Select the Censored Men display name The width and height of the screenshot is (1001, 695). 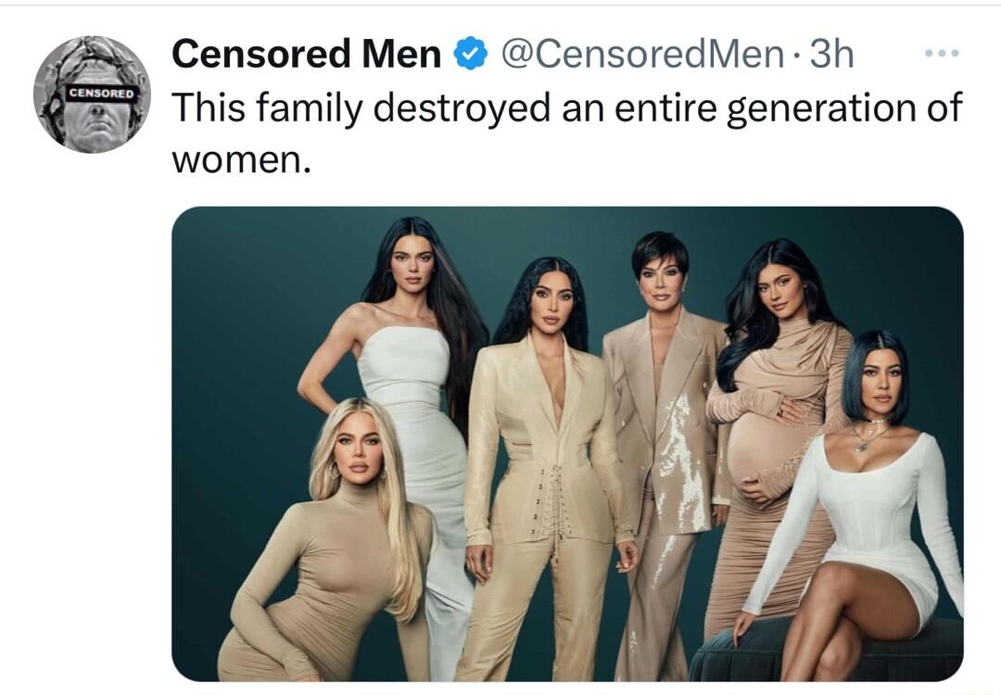coord(306,54)
